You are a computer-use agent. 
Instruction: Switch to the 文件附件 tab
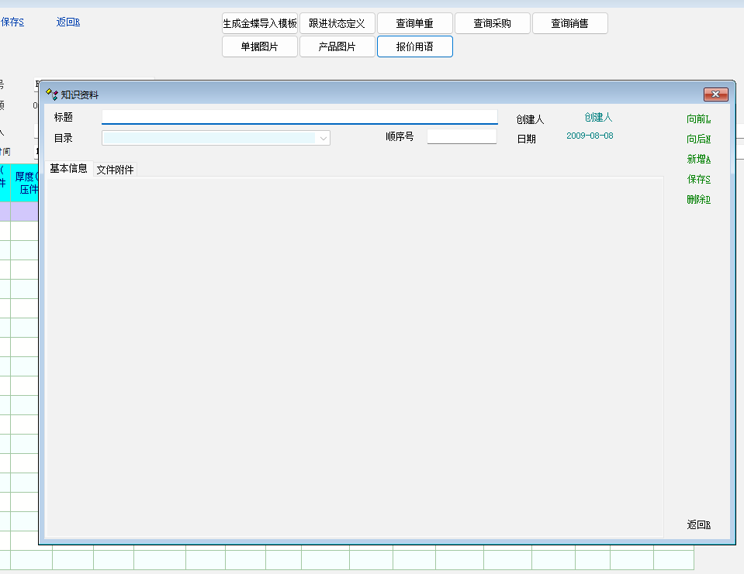[115, 170]
